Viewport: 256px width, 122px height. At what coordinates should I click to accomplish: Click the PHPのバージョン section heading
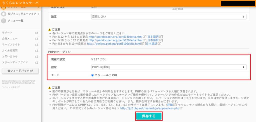59,52
